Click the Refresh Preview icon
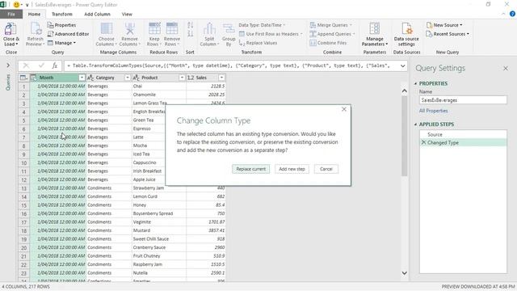 (x=36, y=29)
